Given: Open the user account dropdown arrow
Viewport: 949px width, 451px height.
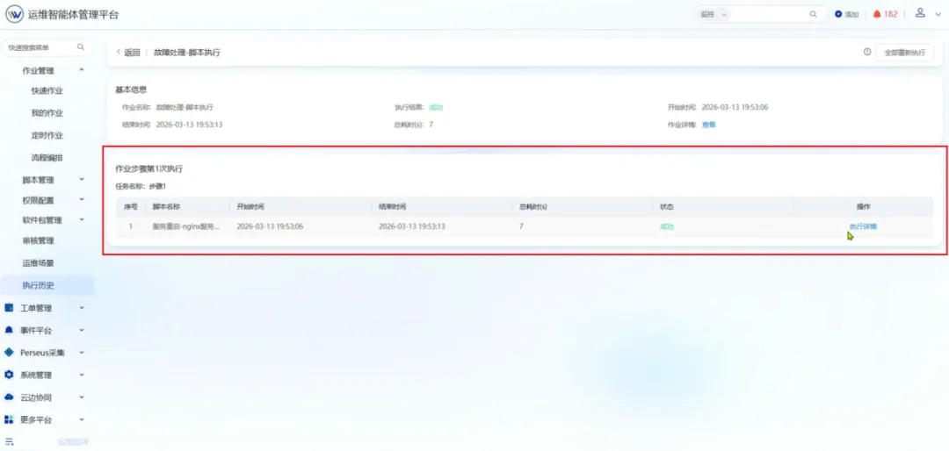Looking at the screenshot, I should pyautogui.click(x=938, y=15).
